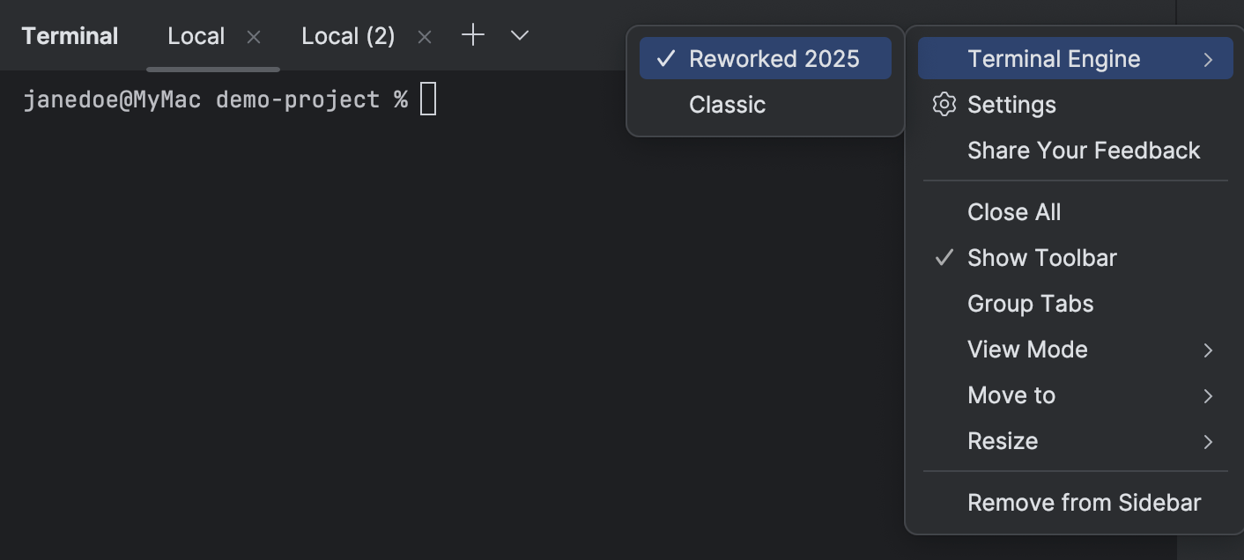Viewport: 1244px width, 560px height.
Task: Close the "Local" terminal tab
Action: pos(253,37)
